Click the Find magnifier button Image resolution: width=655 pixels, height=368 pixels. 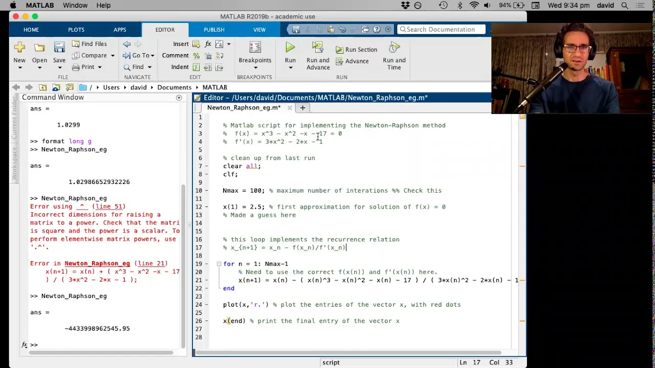pyautogui.click(x=134, y=67)
